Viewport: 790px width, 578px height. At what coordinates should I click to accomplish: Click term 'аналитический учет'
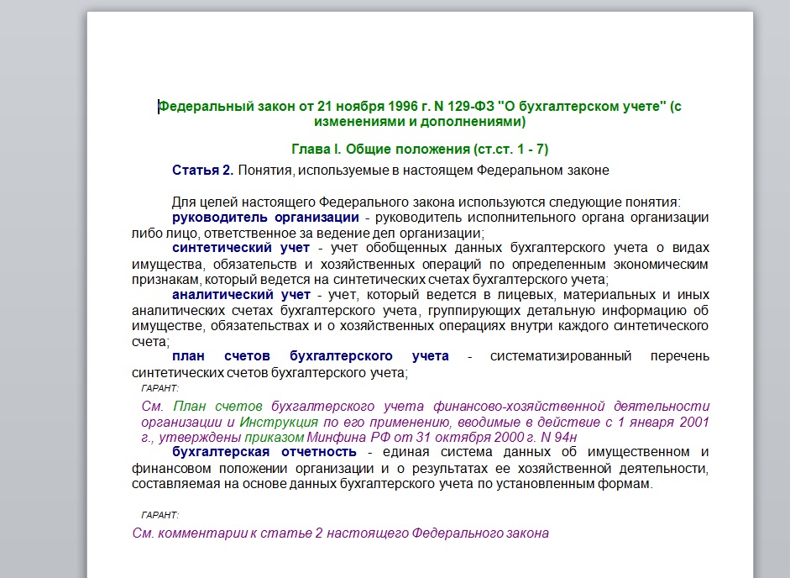pyautogui.click(x=241, y=295)
